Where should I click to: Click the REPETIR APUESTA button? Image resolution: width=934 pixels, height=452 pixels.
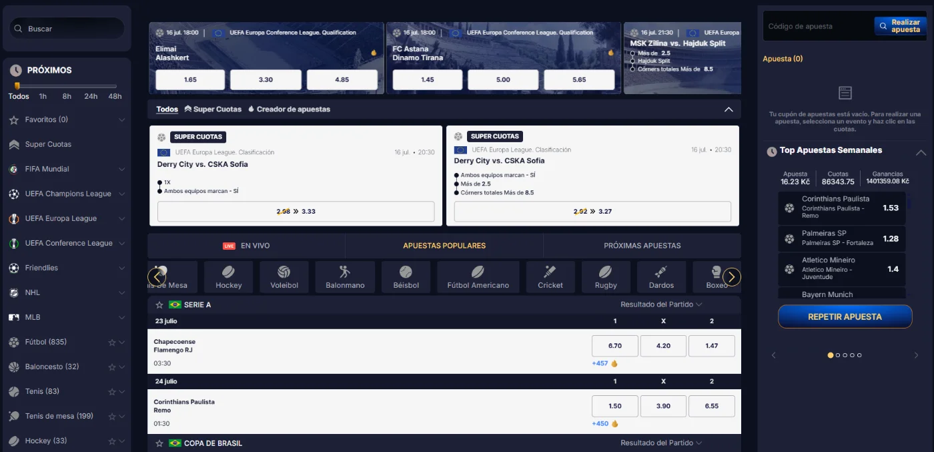pyautogui.click(x=845, y=316)
